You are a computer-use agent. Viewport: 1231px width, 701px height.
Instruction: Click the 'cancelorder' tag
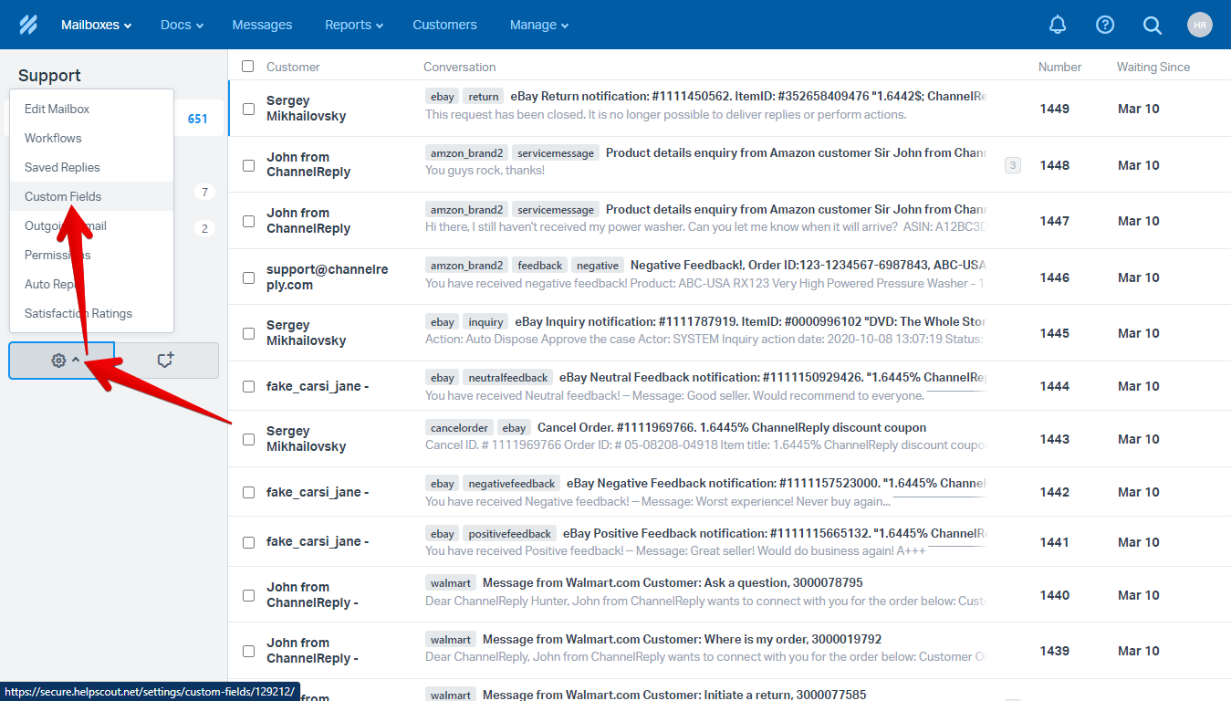[x=460, y=428]
